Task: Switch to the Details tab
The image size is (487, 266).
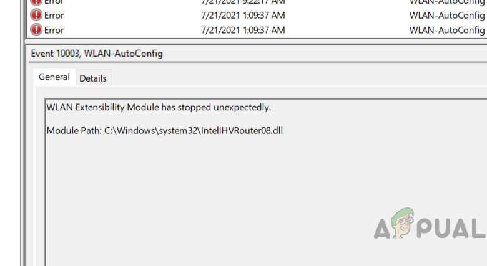Action: 93,78
